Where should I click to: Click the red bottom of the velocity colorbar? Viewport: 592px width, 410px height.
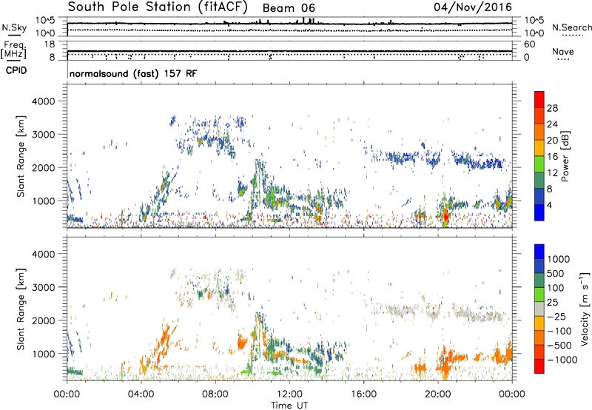tap(539, 366)
